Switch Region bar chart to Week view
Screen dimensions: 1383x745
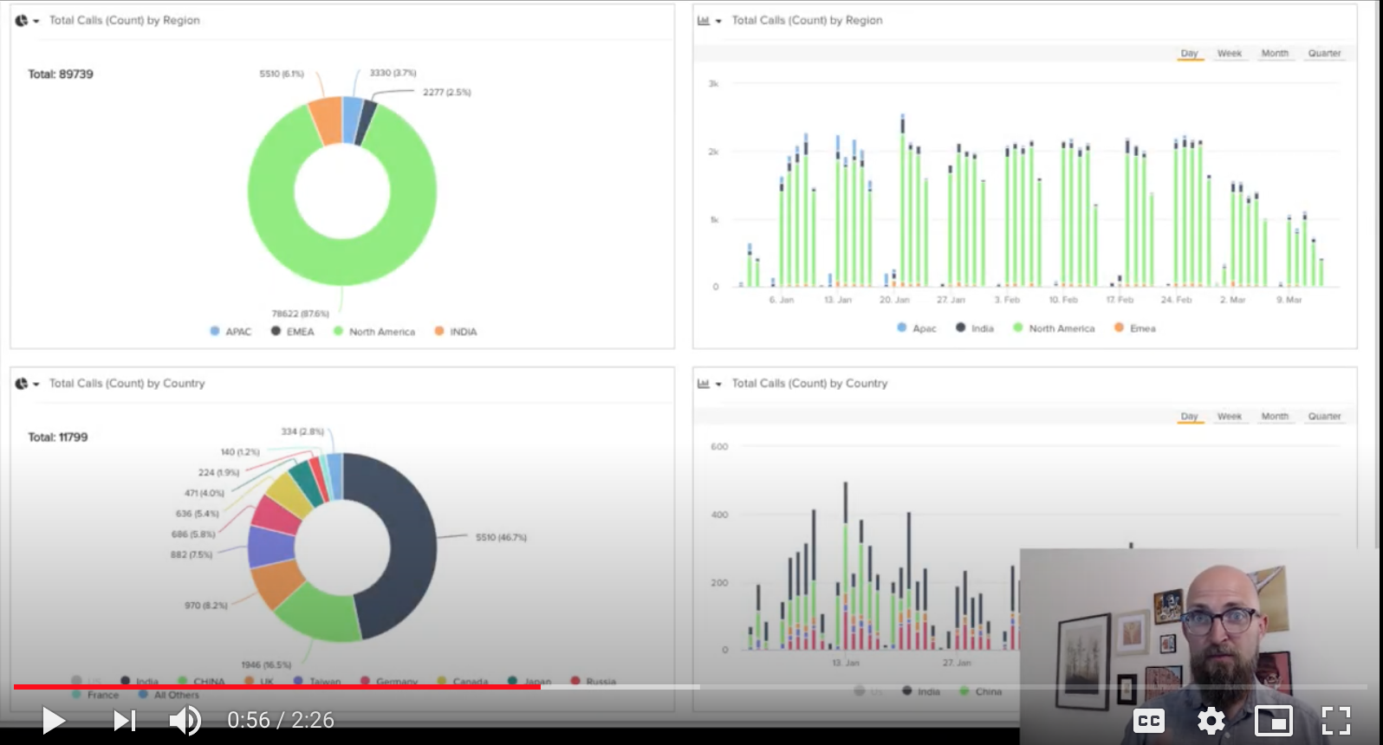coord(1229,54)
